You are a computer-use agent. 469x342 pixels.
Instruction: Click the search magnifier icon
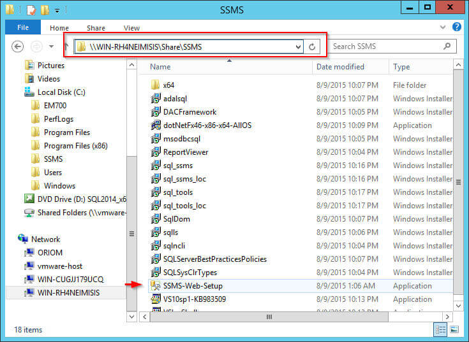click(x=447, y=46)
